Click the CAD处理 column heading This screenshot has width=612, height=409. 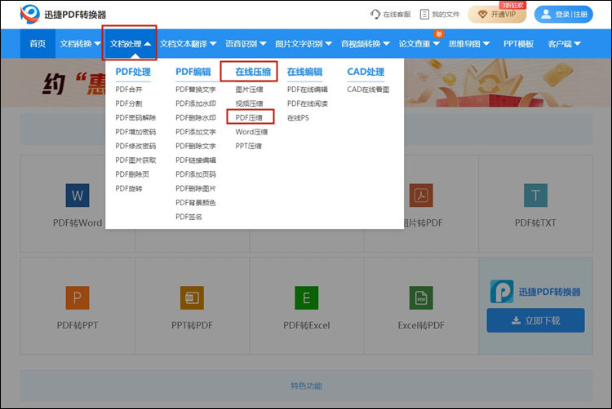[366, 72]
